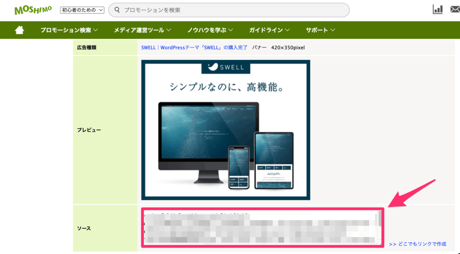460x254 pixels.
Task: Select the サポート menu label
Action: [x=317, y=30]
